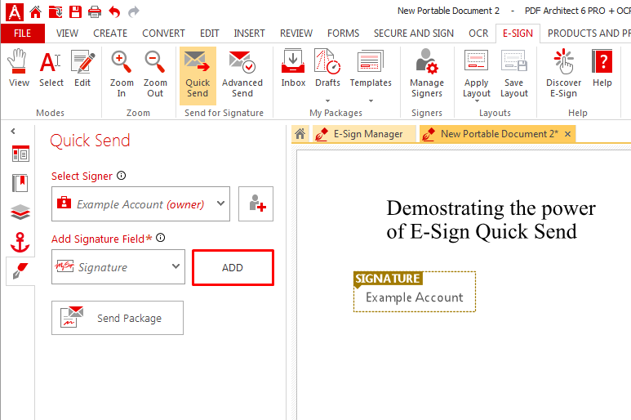631x420 pixels.
Task: Click the Send Package button
Action: click(118, 318)
